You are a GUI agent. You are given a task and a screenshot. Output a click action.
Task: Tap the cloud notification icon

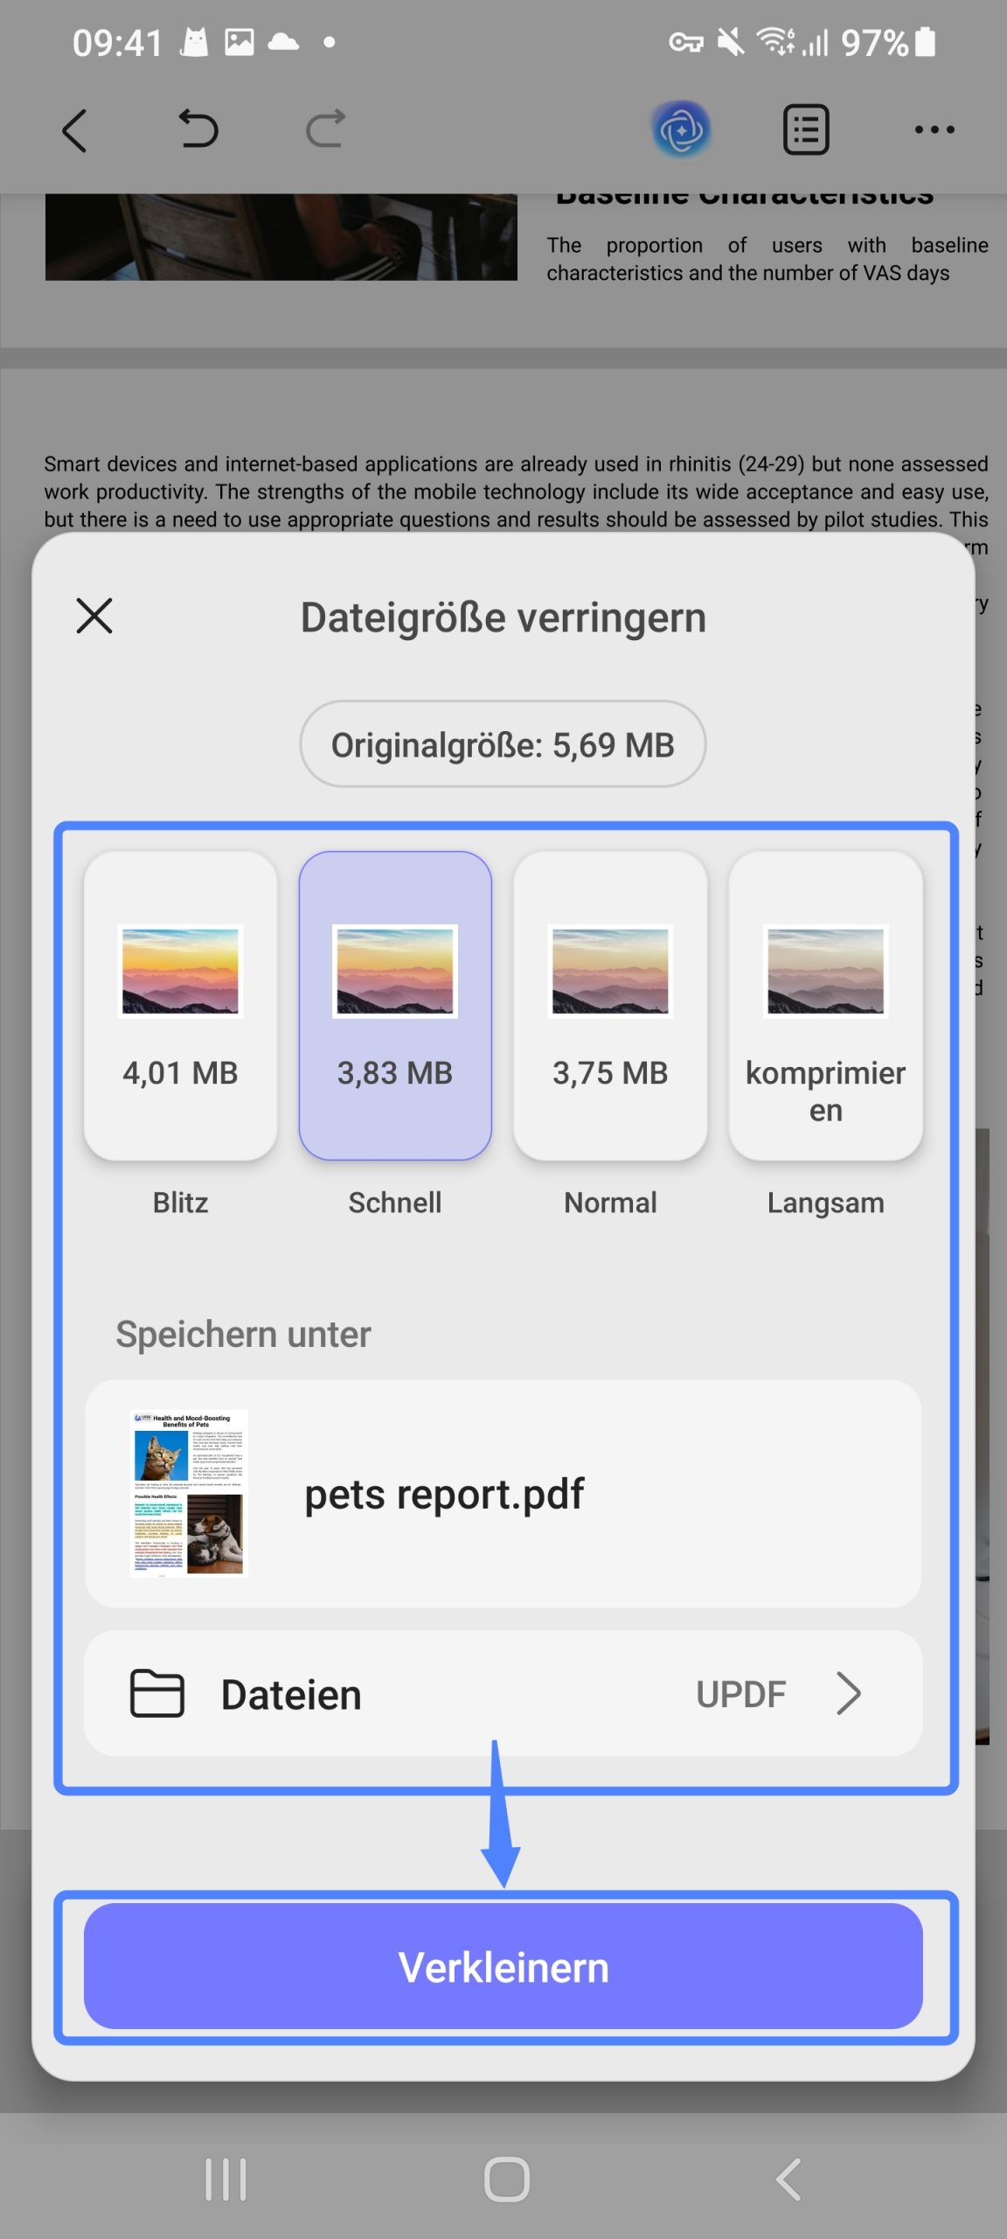coord(283,41)
